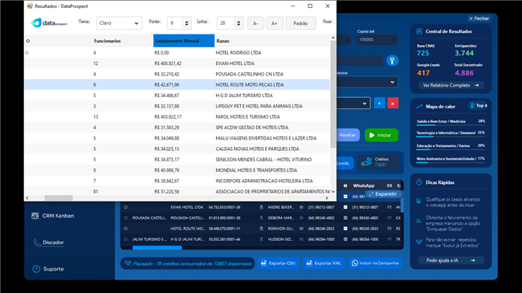Click the eye icon in WhatsApp column header

345,185
